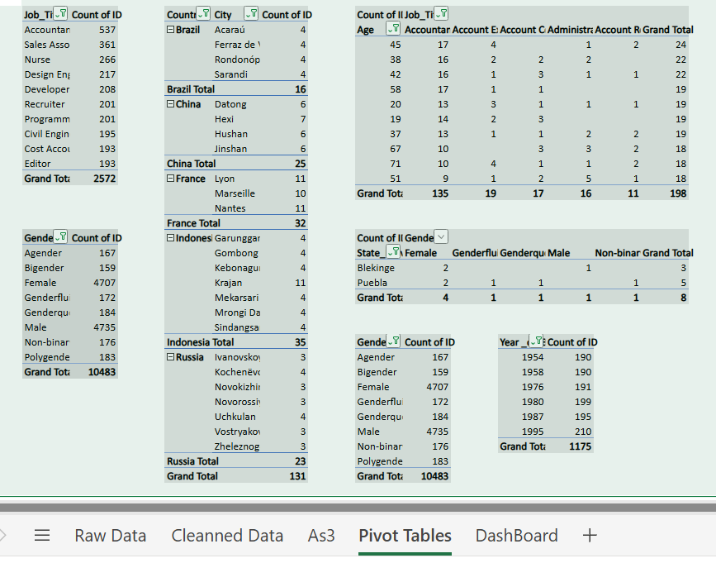The width and height of the screenshot is (716, 563).
Task: Select the year 1954 cell
Action: pos(522,357)
